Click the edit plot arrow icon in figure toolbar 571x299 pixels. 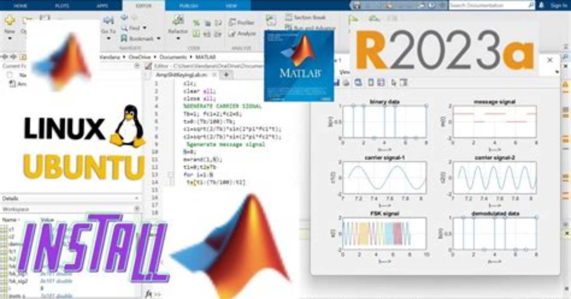click(394, 83)
